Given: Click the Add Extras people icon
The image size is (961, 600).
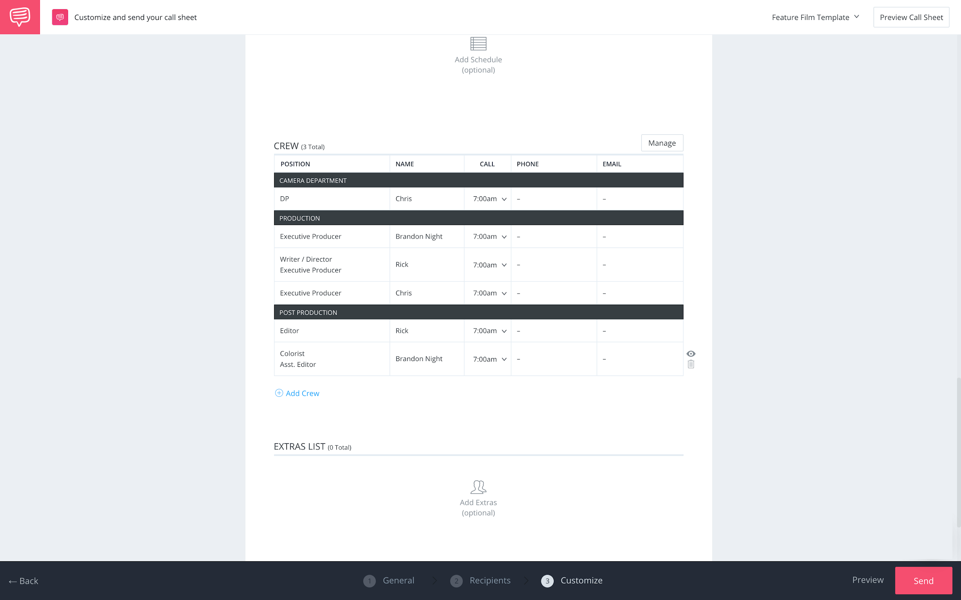Looking at the screenshot, I should point(478,486).
